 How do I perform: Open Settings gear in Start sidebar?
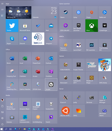click(x=2, y=118)
